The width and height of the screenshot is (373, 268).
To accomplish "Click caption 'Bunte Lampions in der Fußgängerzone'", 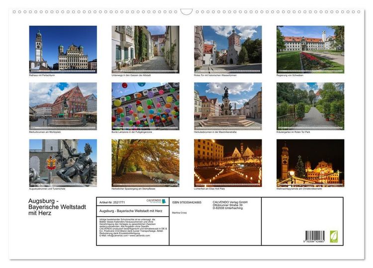I will [x=132, y=132].
